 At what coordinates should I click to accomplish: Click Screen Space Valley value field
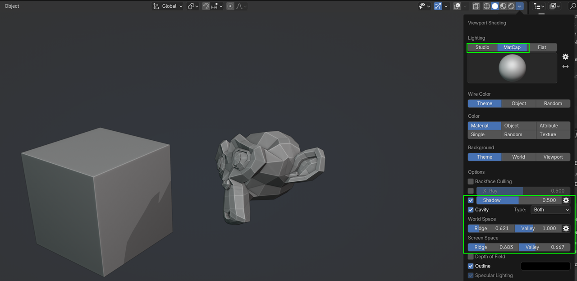coord(545,247)
